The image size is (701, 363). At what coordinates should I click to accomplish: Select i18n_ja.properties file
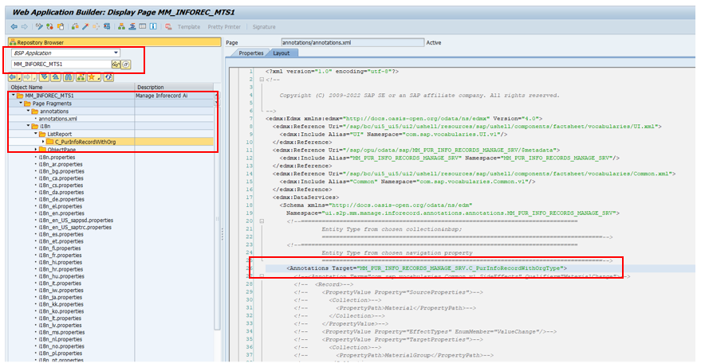61,298
